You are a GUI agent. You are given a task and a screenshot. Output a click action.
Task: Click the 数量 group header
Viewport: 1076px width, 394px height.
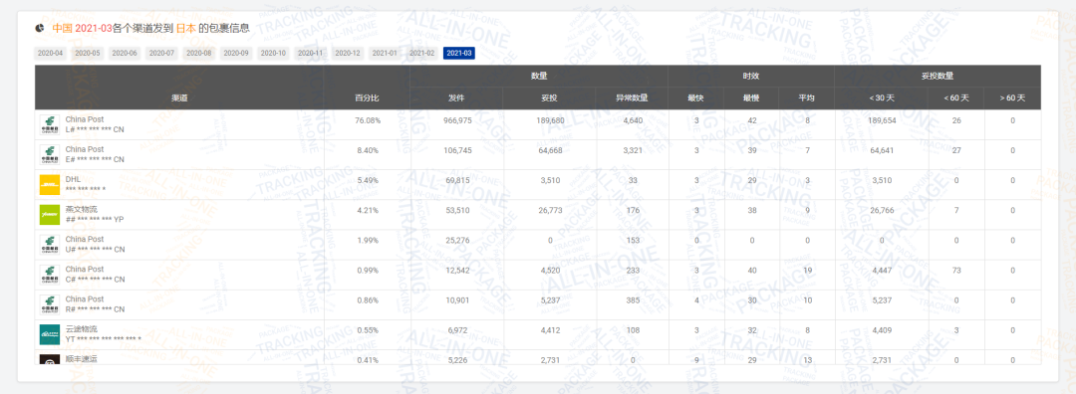point(539,76)
